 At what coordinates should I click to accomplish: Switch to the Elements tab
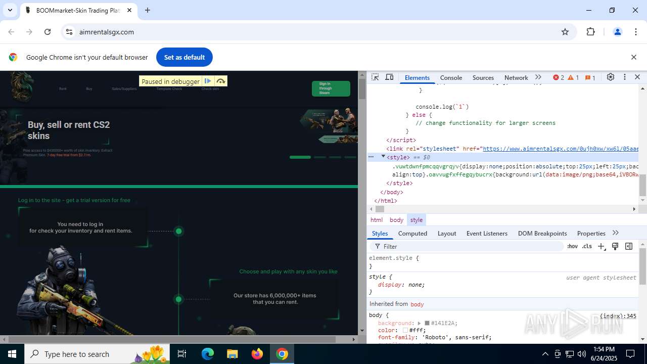[x=417, y=77]
